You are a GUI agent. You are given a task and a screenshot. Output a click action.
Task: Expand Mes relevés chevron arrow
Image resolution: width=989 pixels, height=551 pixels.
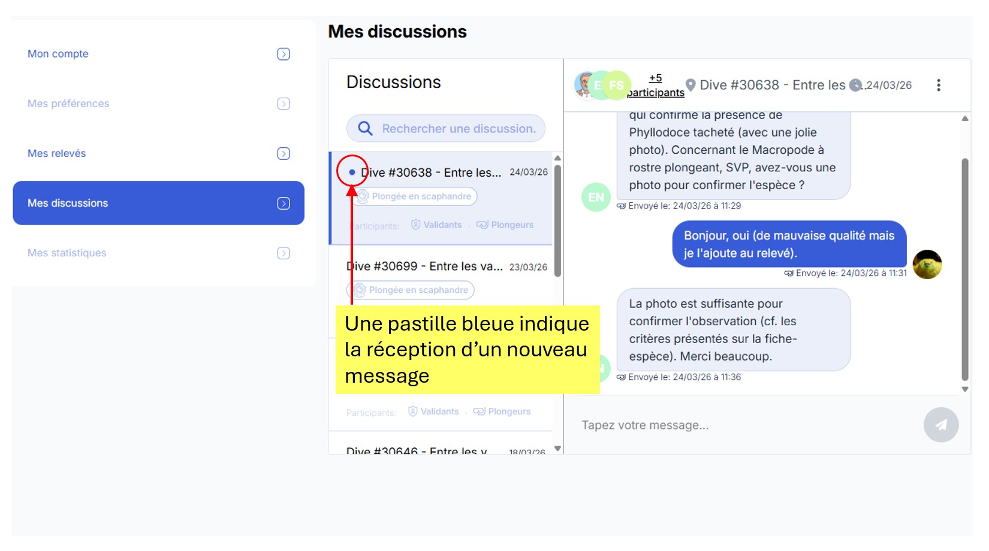point(284,153)
